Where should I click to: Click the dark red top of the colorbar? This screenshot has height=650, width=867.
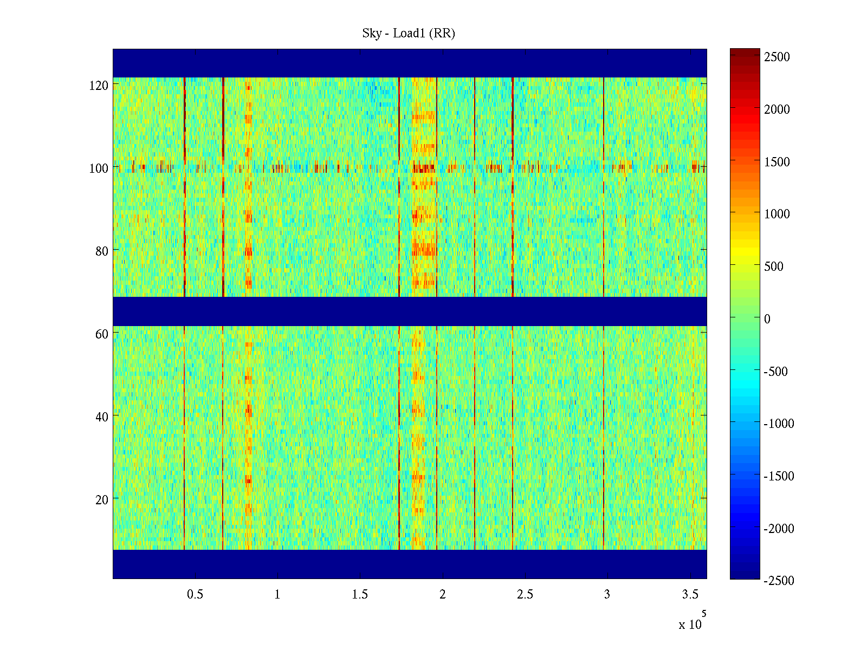pyautogui.click(x=745, y=53)
